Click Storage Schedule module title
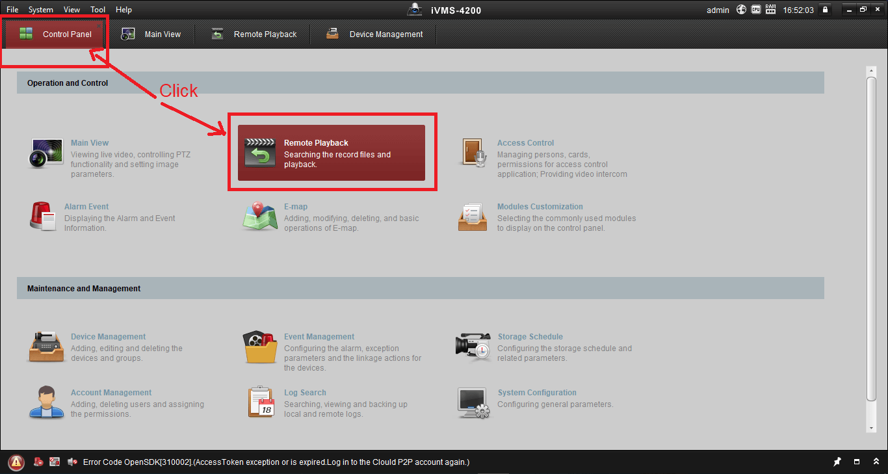This screenshot has height=474, width=888. [530, 337]
